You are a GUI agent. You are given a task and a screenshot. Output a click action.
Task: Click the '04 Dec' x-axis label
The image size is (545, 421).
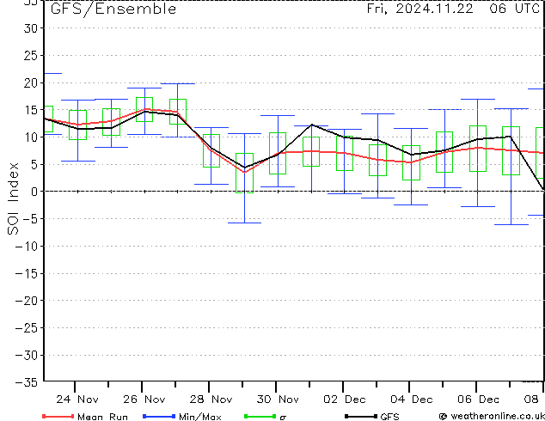coord(412,400)
